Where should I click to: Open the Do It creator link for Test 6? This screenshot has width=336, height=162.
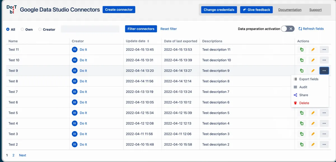(x=83, y=102)
